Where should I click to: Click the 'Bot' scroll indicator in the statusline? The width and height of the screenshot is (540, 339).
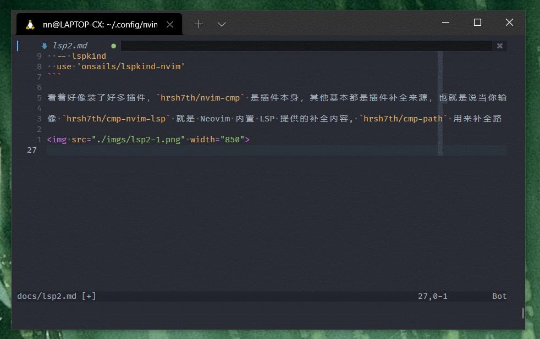(x=499, y=296)
